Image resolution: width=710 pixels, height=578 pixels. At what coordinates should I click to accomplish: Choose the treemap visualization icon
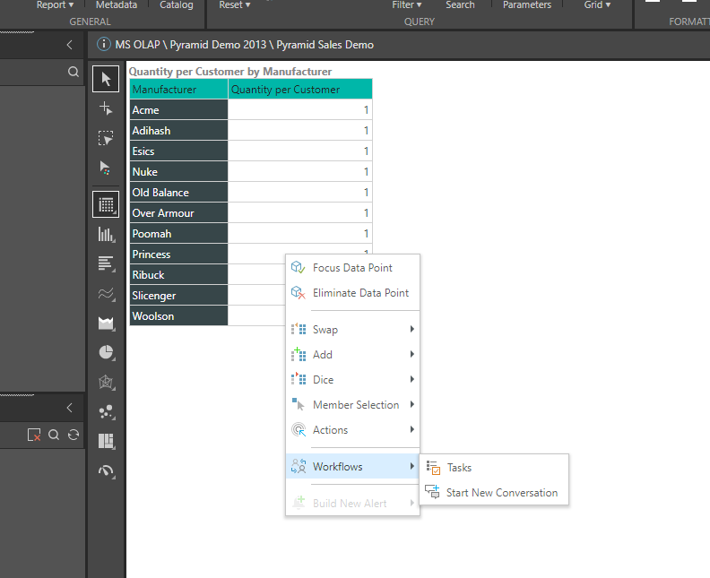[106, 441]
